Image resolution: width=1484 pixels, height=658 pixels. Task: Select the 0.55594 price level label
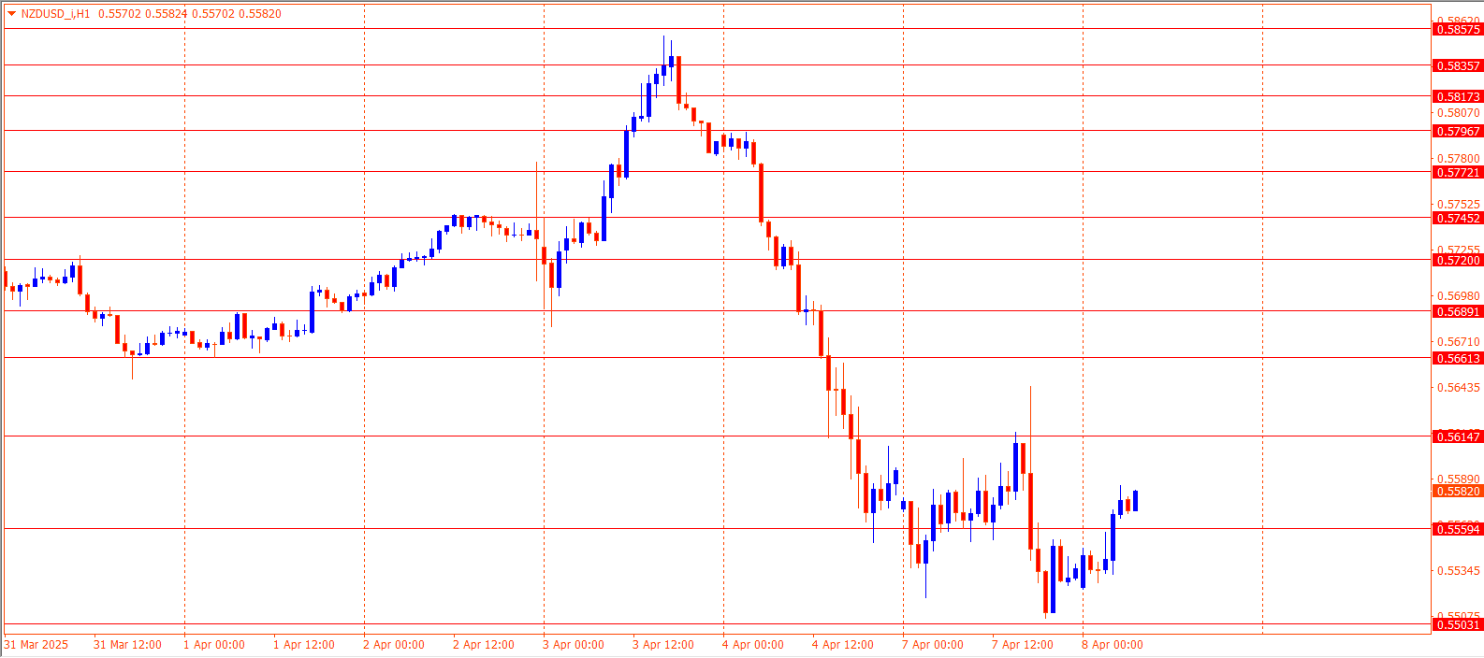pos(1458,530)
